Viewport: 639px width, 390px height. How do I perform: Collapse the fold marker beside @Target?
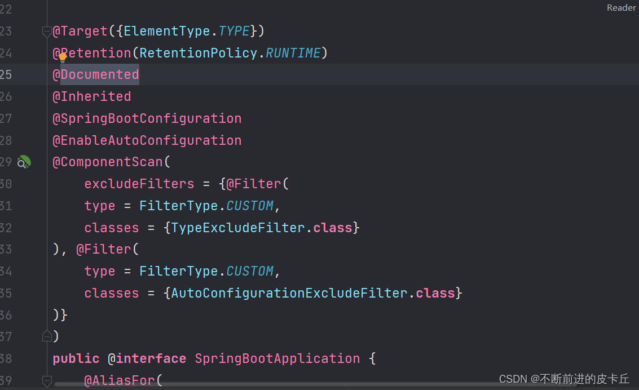coord(46,32)
